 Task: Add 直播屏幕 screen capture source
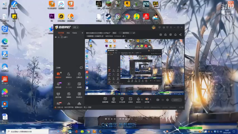point(105,100)
